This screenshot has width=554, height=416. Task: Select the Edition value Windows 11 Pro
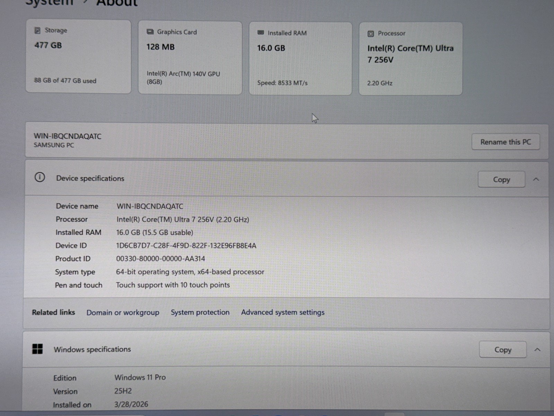(140, 377)
